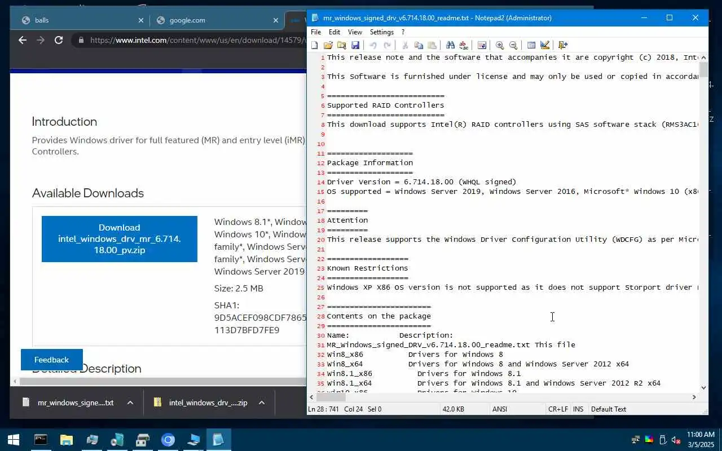Click Notepad2 vertical scrollbar down arrow
Screen dimensions: 722x451
pos(703,387)
